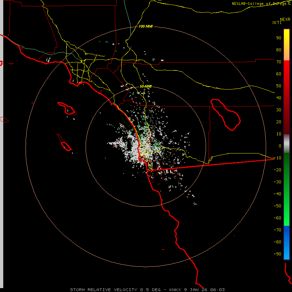
Task: Select the -30 knot scale label
Action: 277,182
